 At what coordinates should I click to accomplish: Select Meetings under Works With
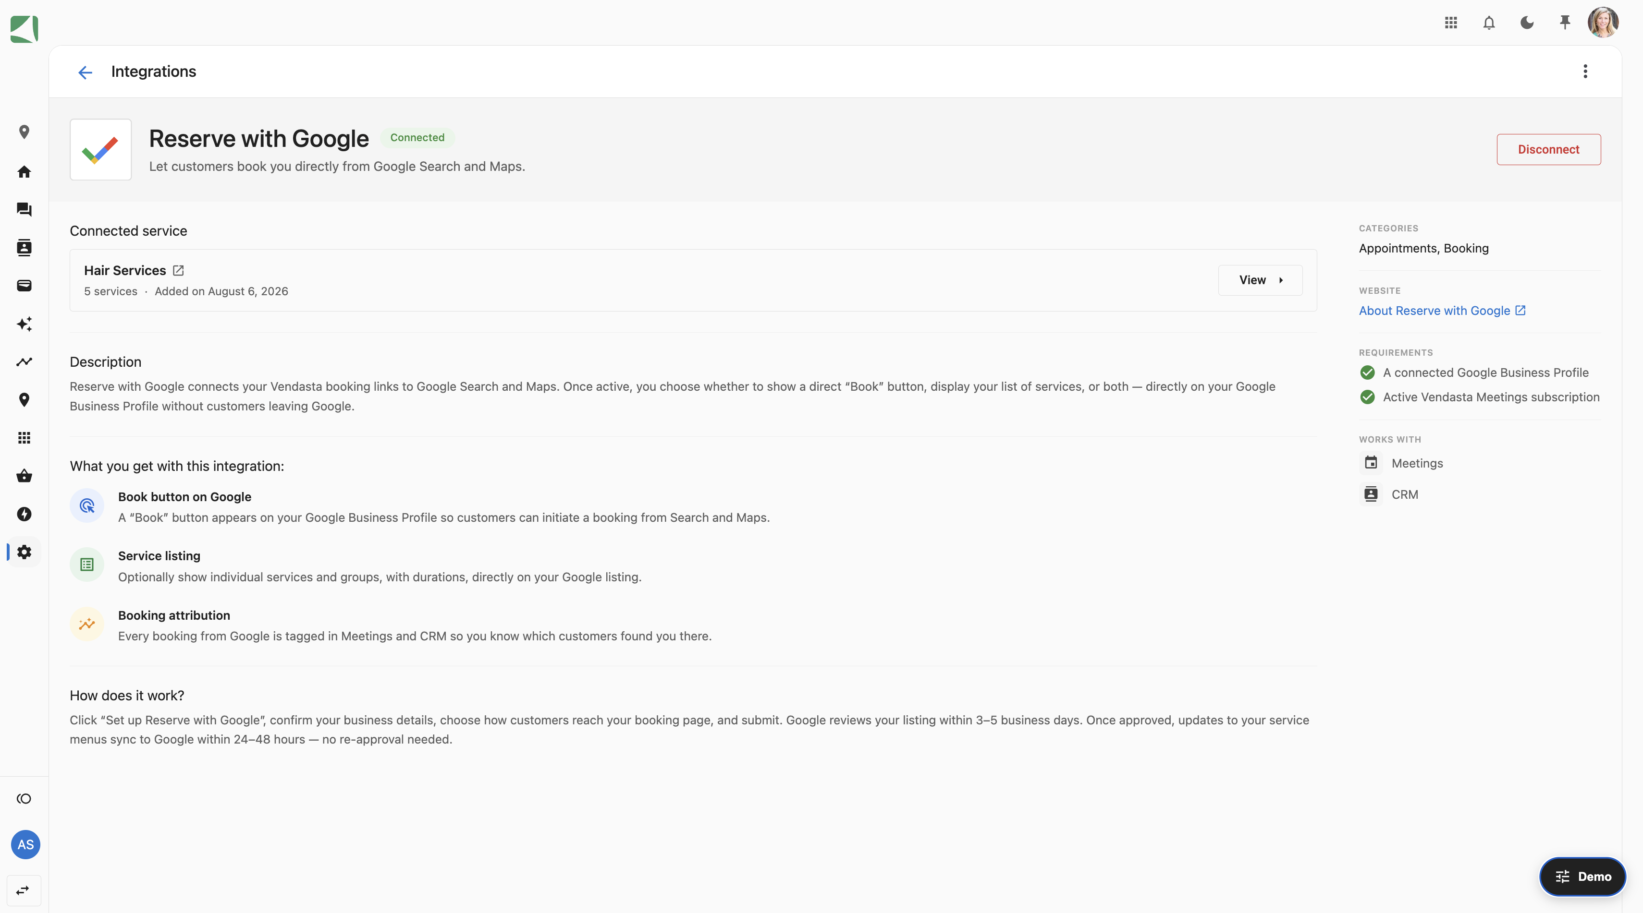(1417, 463)
